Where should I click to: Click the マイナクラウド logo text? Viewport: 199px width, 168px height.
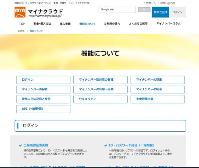[x=45, y=12]
